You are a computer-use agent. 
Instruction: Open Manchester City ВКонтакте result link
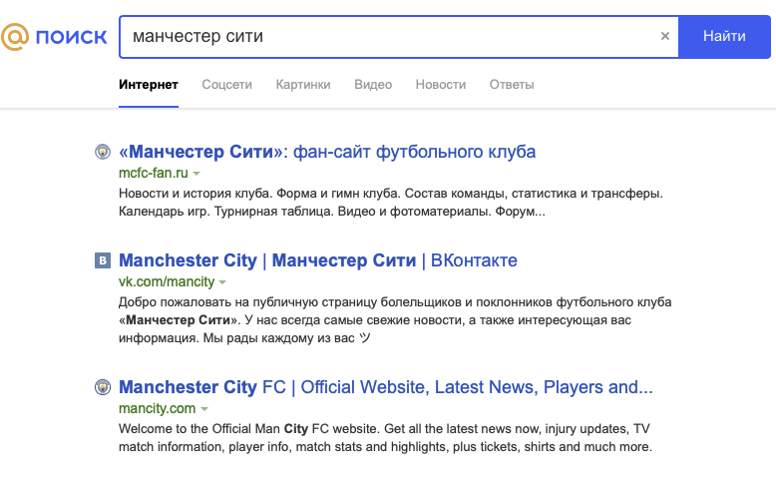[x=317, y=261]
